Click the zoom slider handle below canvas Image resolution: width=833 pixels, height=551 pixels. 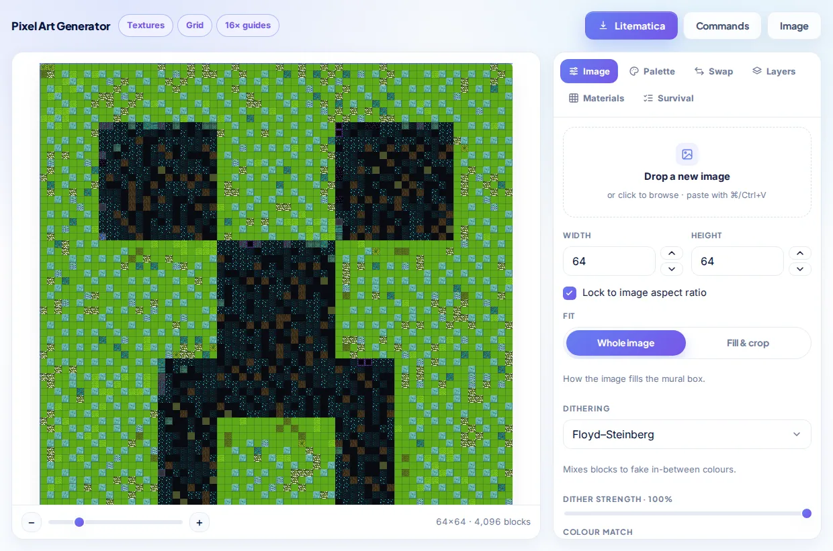[79, 522]
